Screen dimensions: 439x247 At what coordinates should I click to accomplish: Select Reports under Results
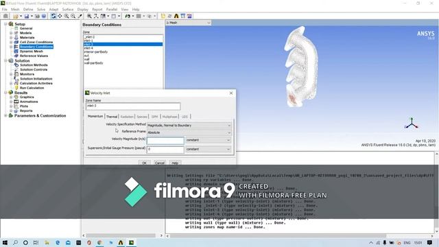pyautogui.click(x=26, y=110)
